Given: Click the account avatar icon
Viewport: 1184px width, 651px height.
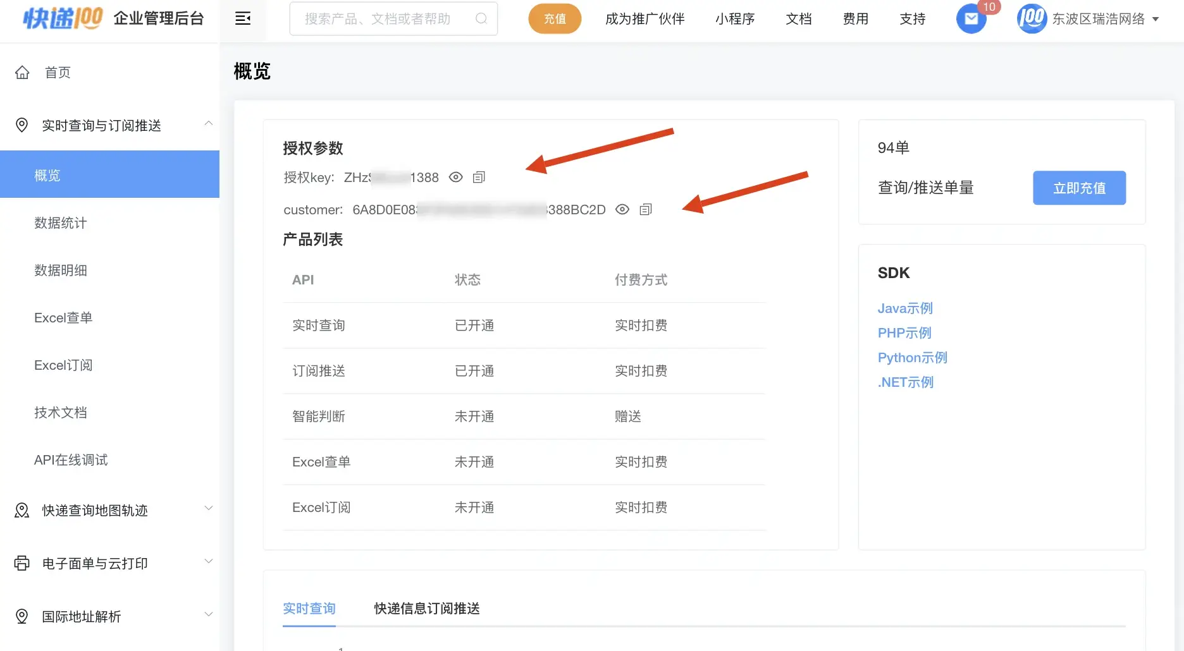Looking at the screenshot, I should pyautogui.click(x=1032, y=19).
